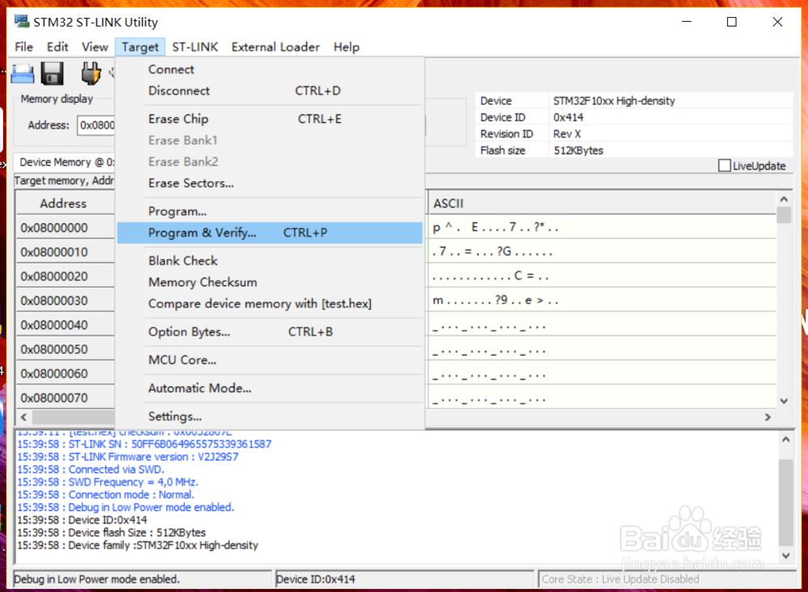Click log line Device flash Size : 512KBytes
This screenshot has height=592, width=808.
point(112,533)
